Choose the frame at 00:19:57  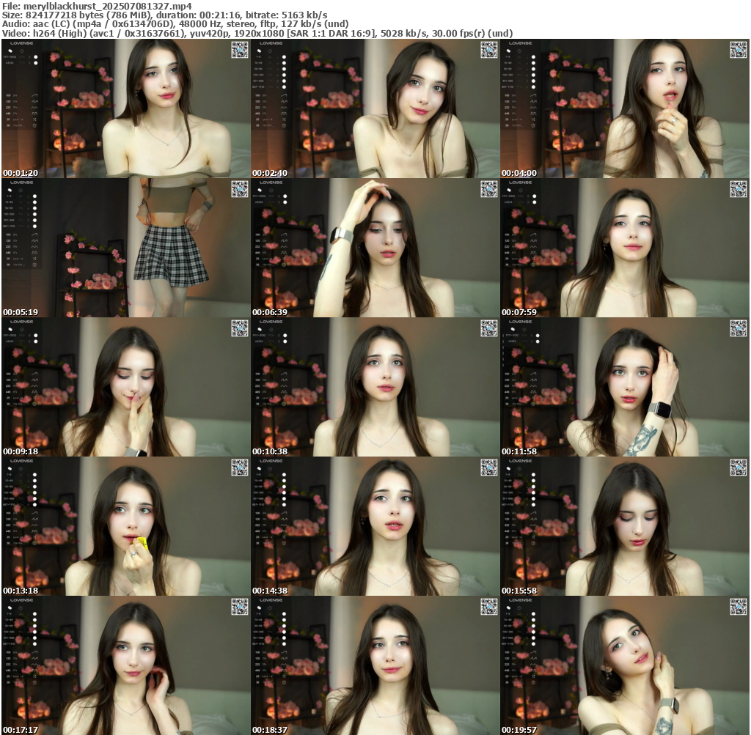(x=625, y=665)
